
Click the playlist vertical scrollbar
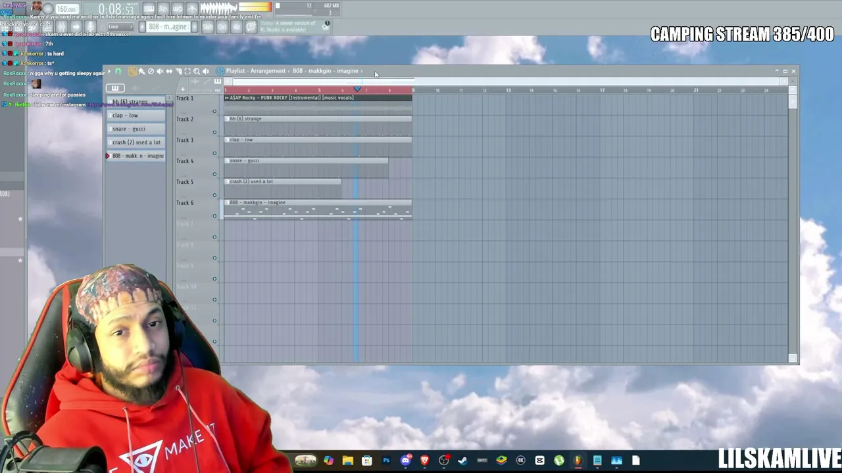pos(793,223)
